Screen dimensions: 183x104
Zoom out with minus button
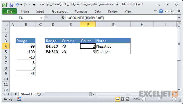click(144, 99)
